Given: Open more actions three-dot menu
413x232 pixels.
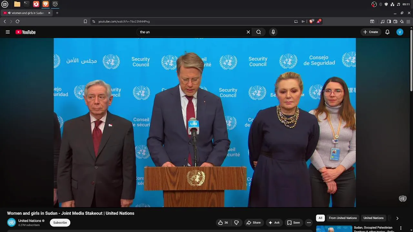Looking at the screenshot, I should point(309,223).
